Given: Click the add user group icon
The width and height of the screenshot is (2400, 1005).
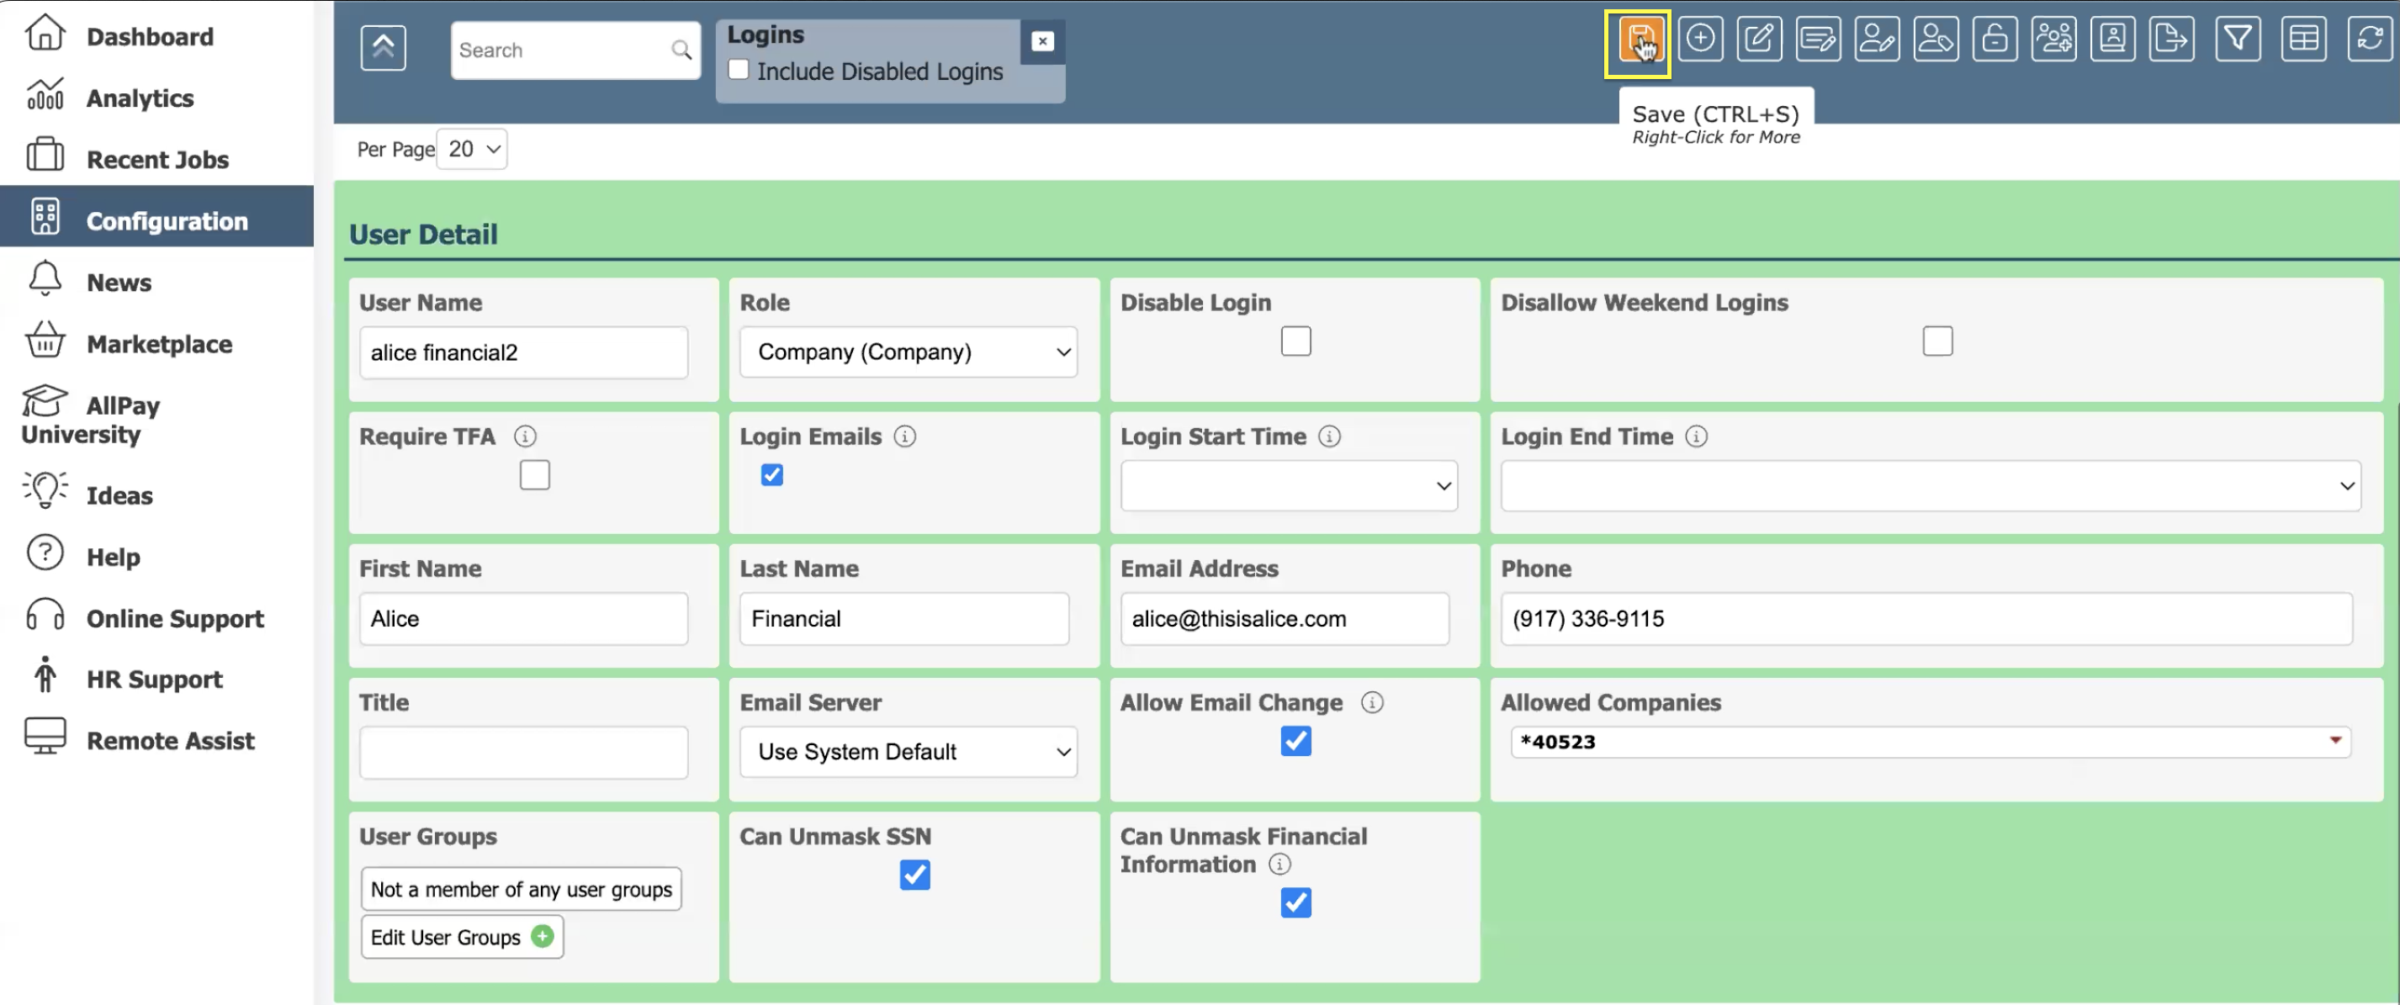Looking at the screenshot, I should [2053, 40].
